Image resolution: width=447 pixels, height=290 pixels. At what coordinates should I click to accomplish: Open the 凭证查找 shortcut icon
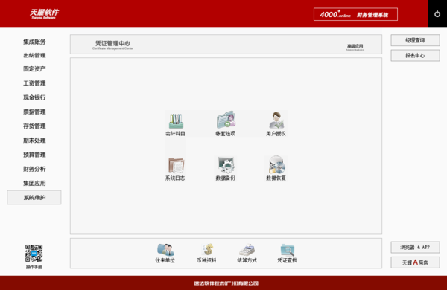coord(287,253)
